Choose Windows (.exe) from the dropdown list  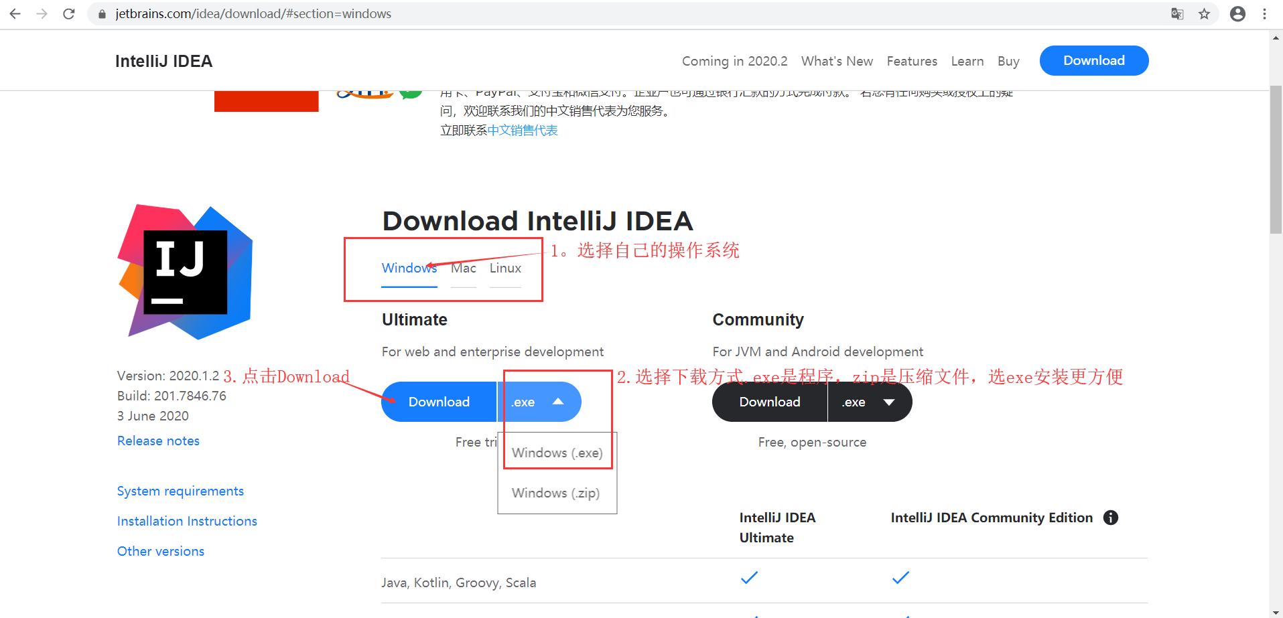(557, 453)
